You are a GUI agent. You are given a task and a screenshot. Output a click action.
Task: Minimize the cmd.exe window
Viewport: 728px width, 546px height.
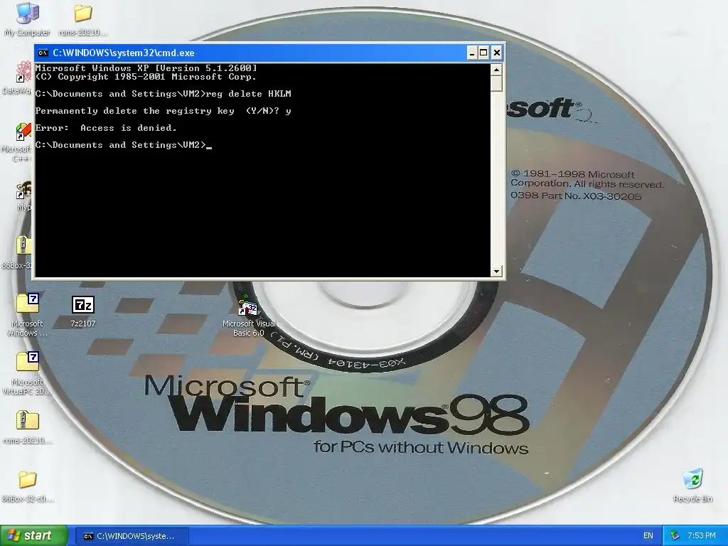click(x=472, y=53)
